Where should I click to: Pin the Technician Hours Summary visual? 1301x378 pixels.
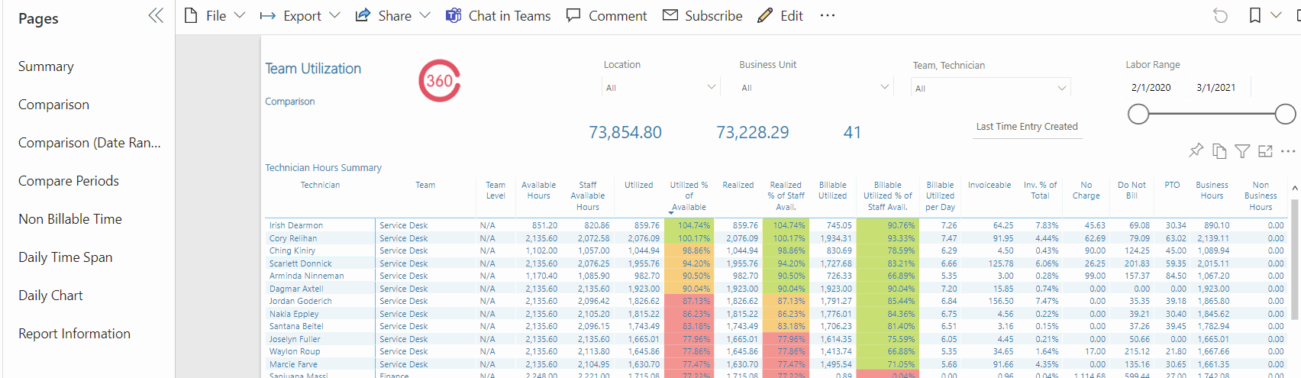[1196, 150]
